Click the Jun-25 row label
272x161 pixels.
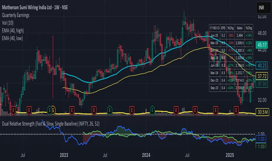(215, 35)
